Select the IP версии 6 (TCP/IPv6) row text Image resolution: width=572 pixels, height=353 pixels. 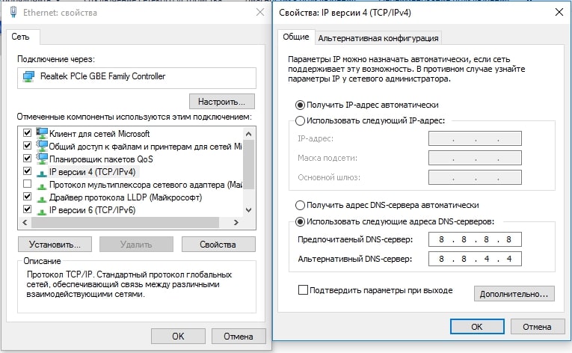click(x=93, y=210)
